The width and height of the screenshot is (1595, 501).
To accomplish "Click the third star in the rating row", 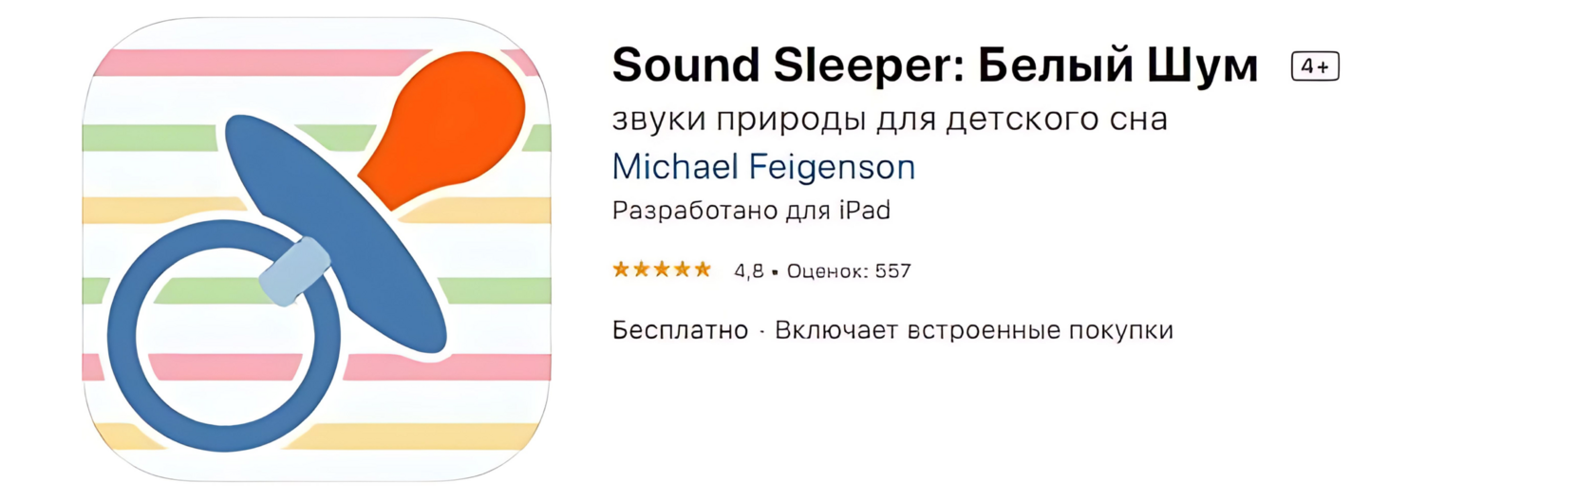I will (x=662, y=269).
